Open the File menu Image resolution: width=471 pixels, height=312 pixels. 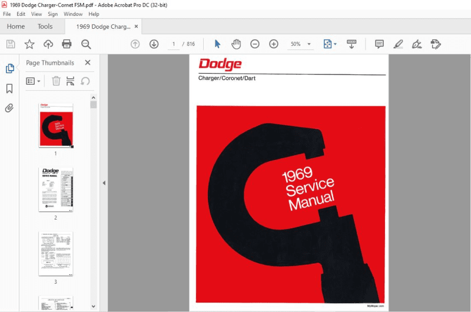(x=6, y=14)
